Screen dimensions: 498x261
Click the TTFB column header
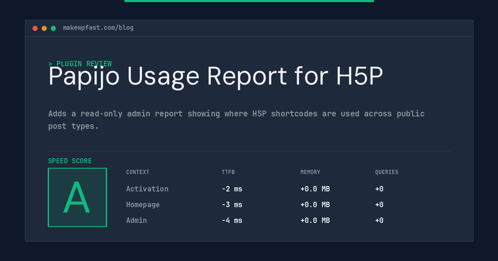tap(228, 172)
